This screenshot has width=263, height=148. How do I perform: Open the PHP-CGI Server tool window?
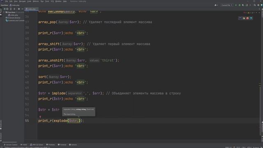[x=37, y=145]
